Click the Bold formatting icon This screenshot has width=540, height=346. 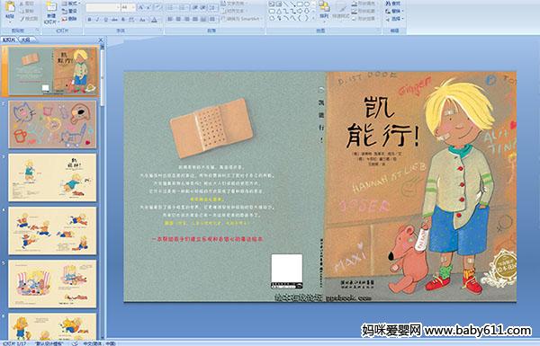point(89,20)
